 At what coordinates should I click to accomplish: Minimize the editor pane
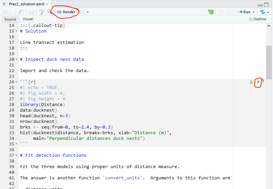coord(260,5)
